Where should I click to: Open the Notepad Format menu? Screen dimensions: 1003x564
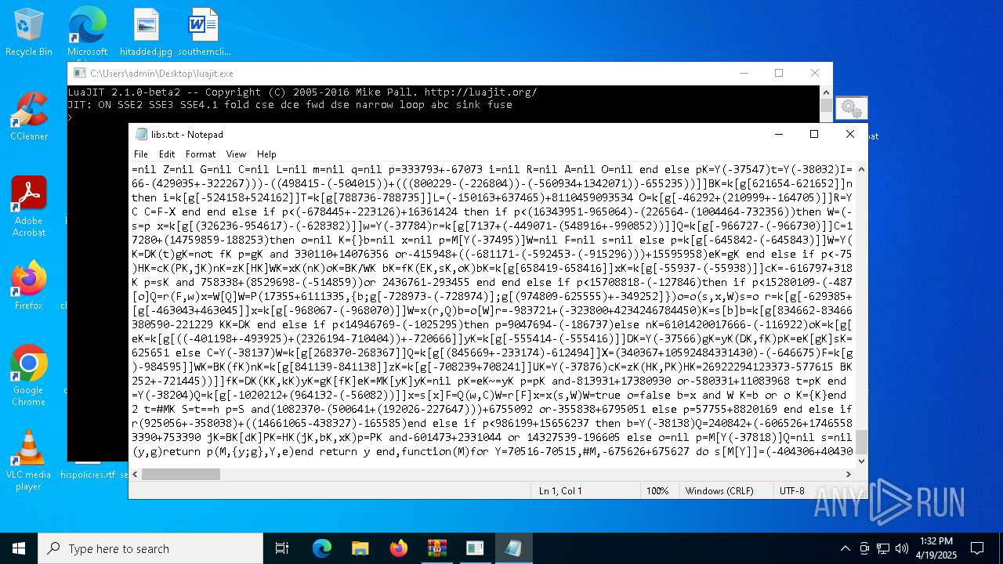(x=201, y=154)
